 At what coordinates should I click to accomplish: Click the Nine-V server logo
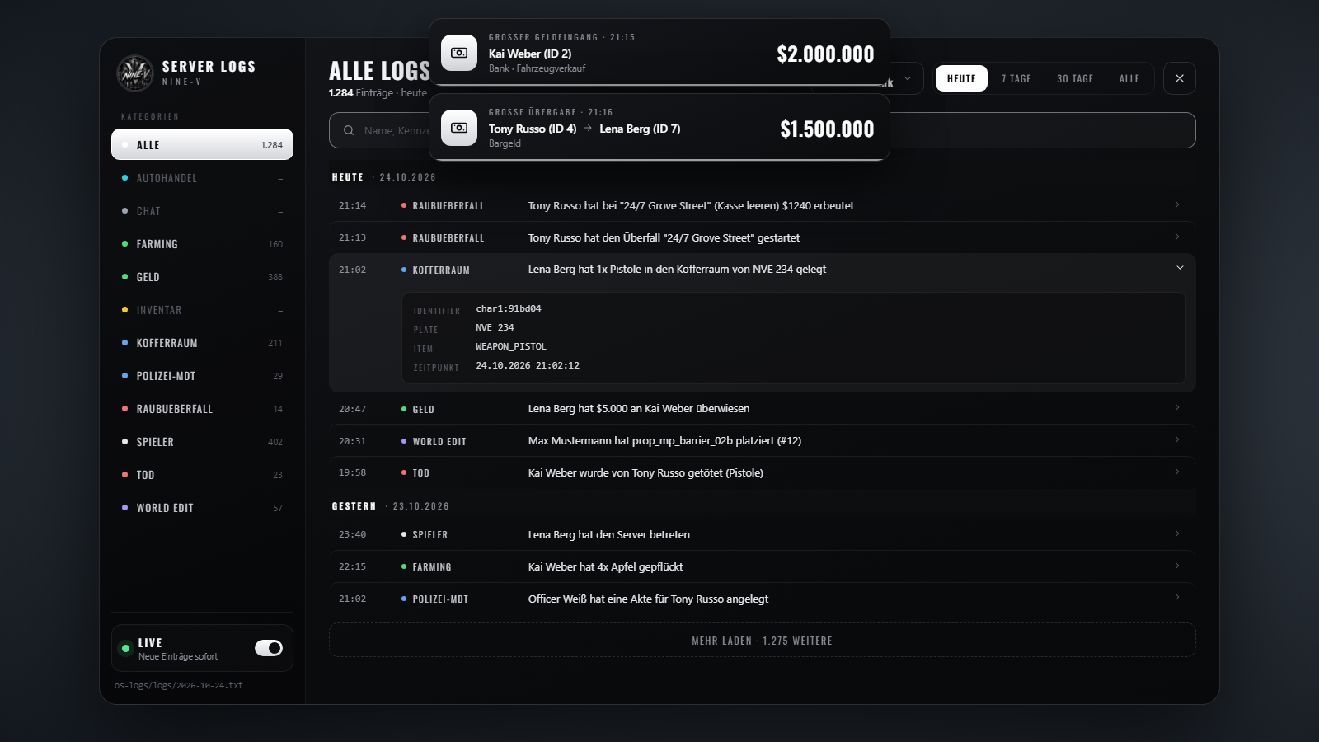135,73
